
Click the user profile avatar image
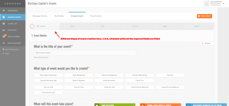(206, 4)
